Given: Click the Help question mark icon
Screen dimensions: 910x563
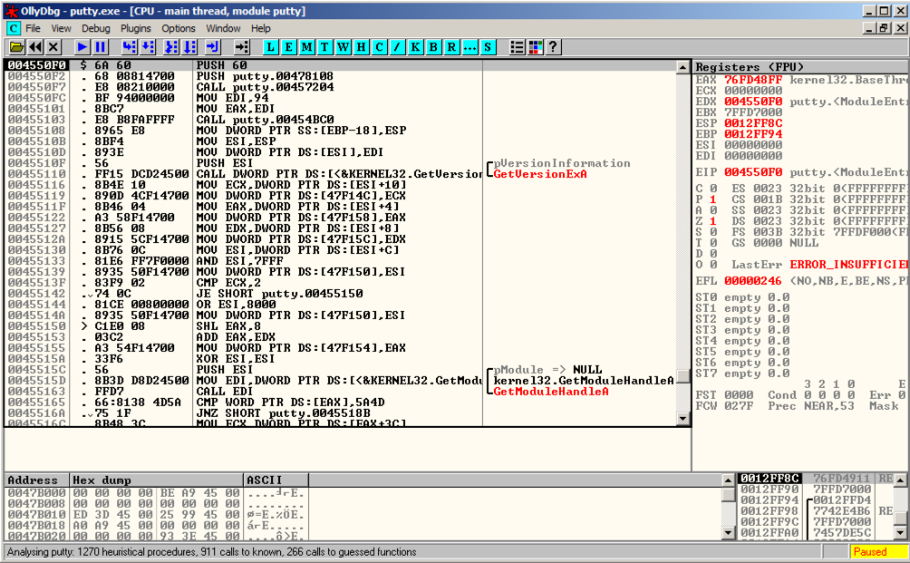Looking at the screenshot, I should (553, 46).
